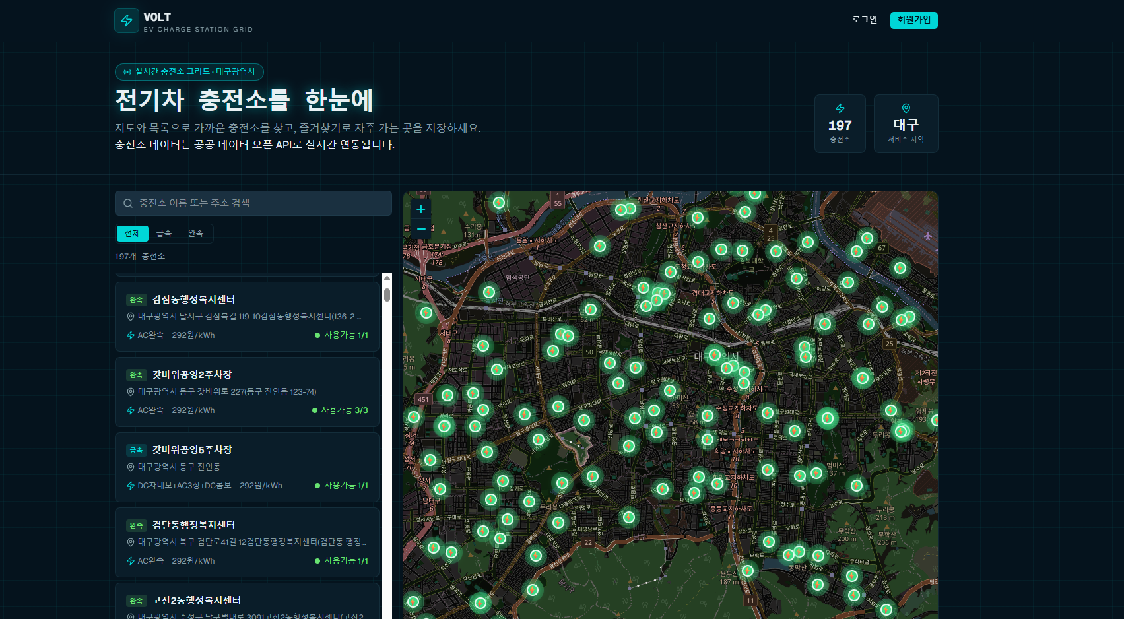1124x619 pixels.
Task: Click the 대구 서비스 지역 stat card
Action: pyautogui.click(x=906, y=123)
